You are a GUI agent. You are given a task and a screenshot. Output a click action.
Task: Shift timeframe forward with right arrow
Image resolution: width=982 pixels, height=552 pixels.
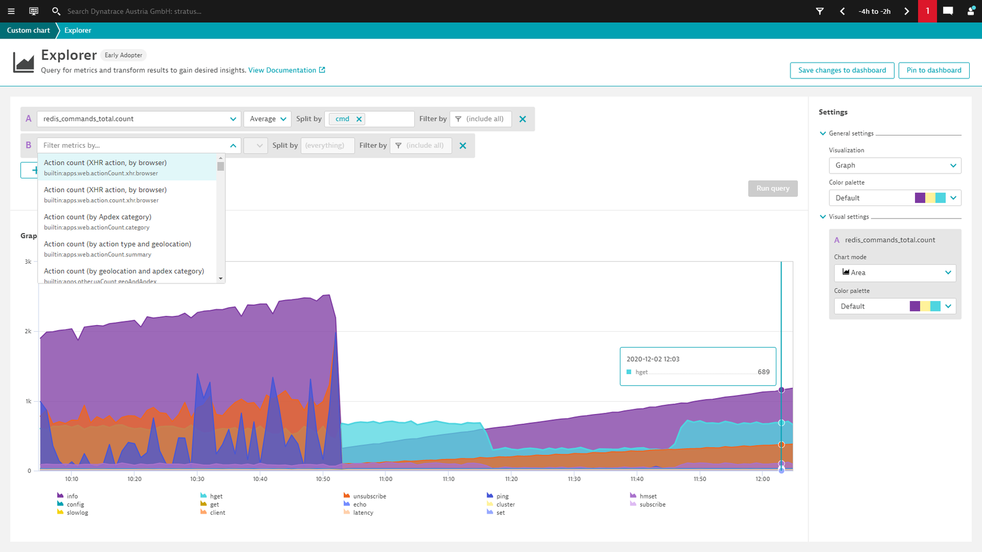point(907,11)
